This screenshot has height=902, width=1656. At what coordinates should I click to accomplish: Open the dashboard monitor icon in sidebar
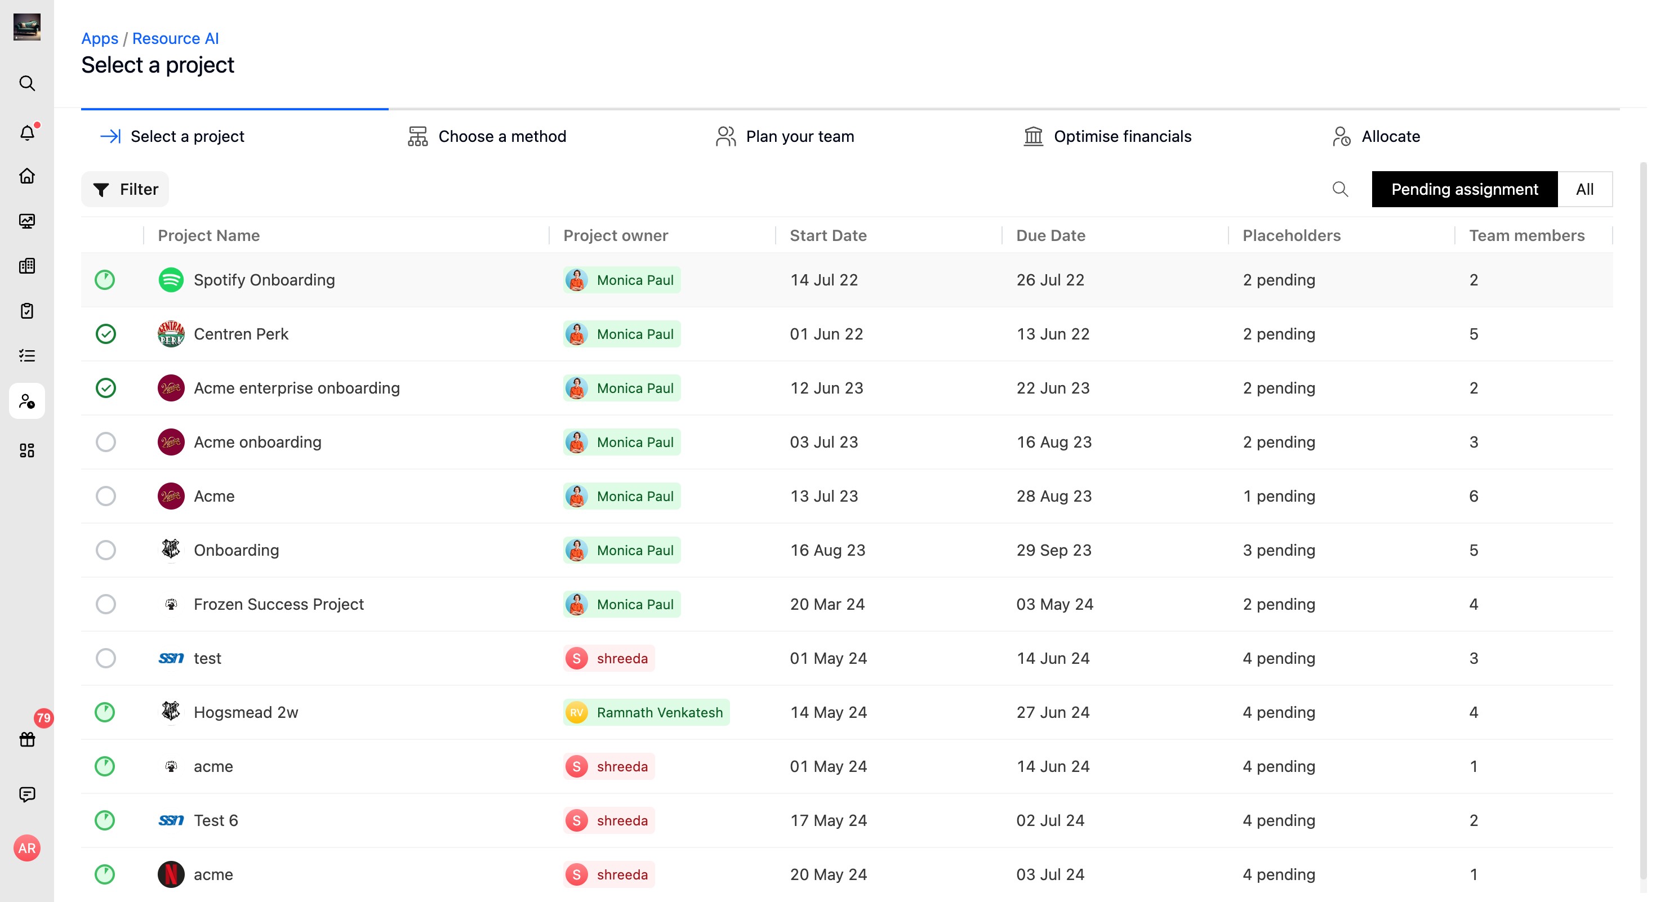(x=27, y=221)
